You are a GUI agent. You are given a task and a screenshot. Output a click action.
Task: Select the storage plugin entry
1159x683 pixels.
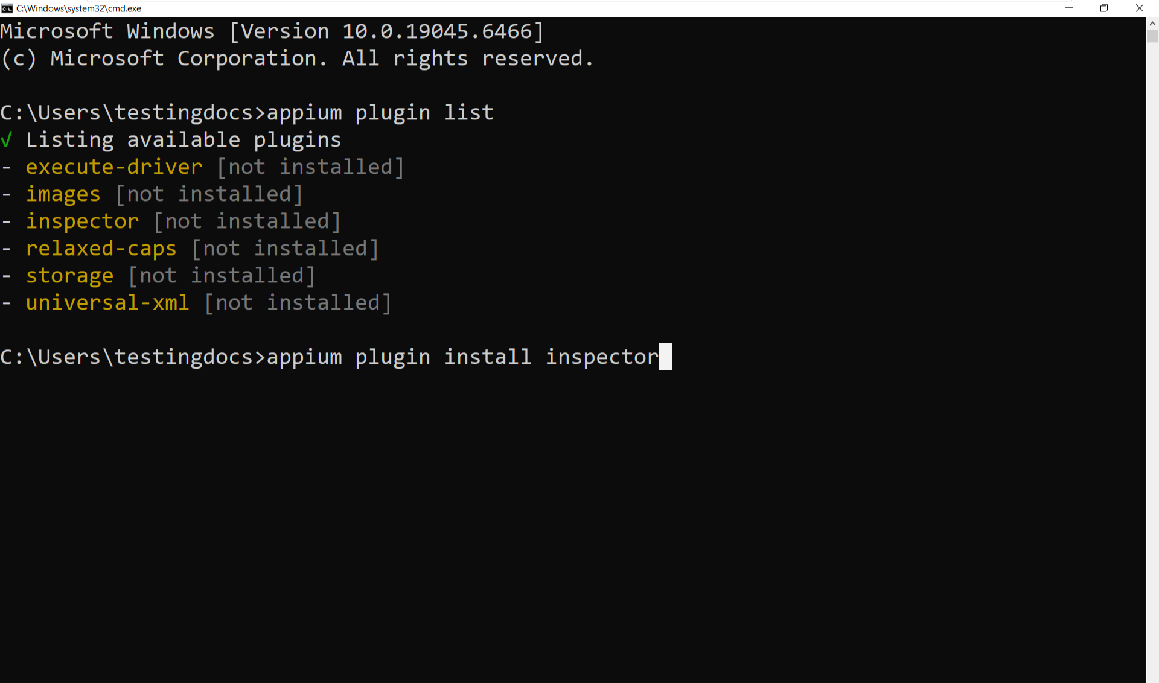(69, 275)
